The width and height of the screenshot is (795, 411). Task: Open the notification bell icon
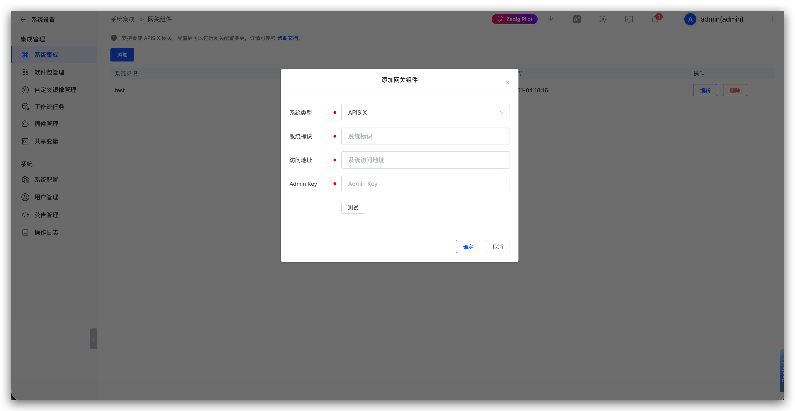pos(655,19)
